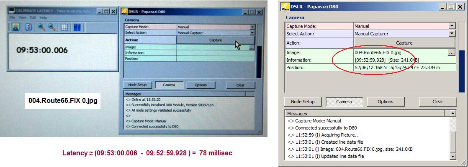Click Capture button in crisp DSLR window

point(404,43)
